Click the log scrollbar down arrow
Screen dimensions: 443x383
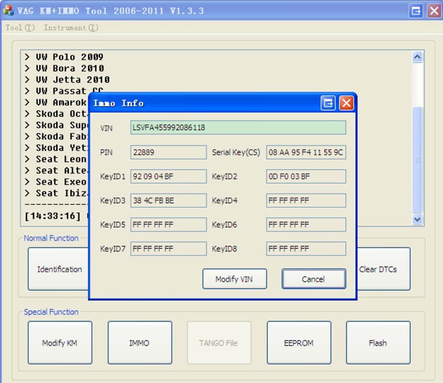pos(417,219)
